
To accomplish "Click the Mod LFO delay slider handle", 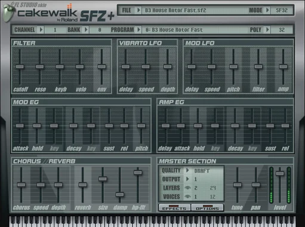I will click(192, 67).
